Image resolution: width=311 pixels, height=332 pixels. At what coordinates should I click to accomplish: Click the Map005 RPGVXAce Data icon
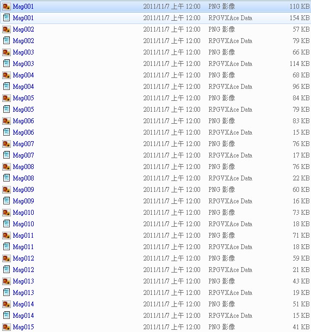(x=7, y=109)
